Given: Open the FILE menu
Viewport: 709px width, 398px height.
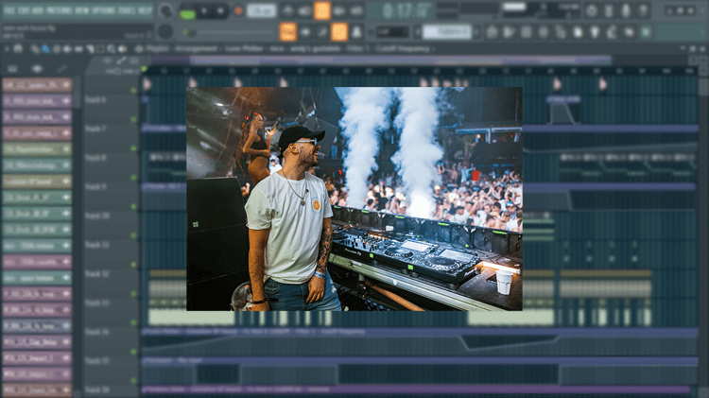Looking at the screenshot, I should coord(9,10).
